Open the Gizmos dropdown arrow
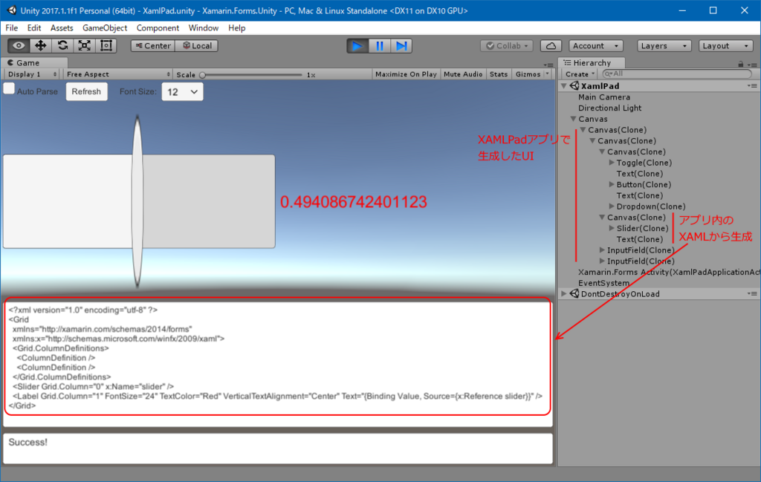The image size is (761, 482). point(548,74)
